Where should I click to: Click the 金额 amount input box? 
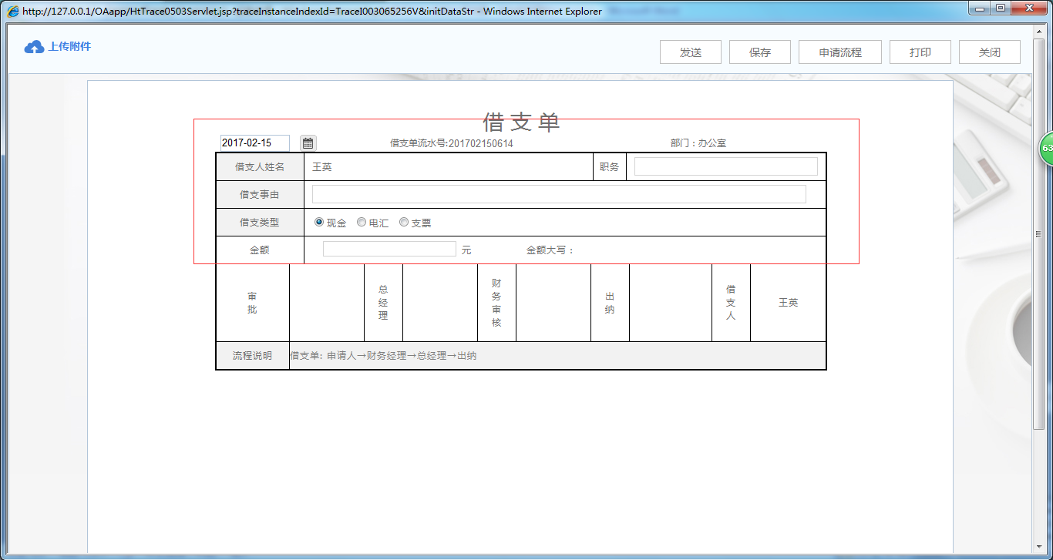[x=389, y=248]
